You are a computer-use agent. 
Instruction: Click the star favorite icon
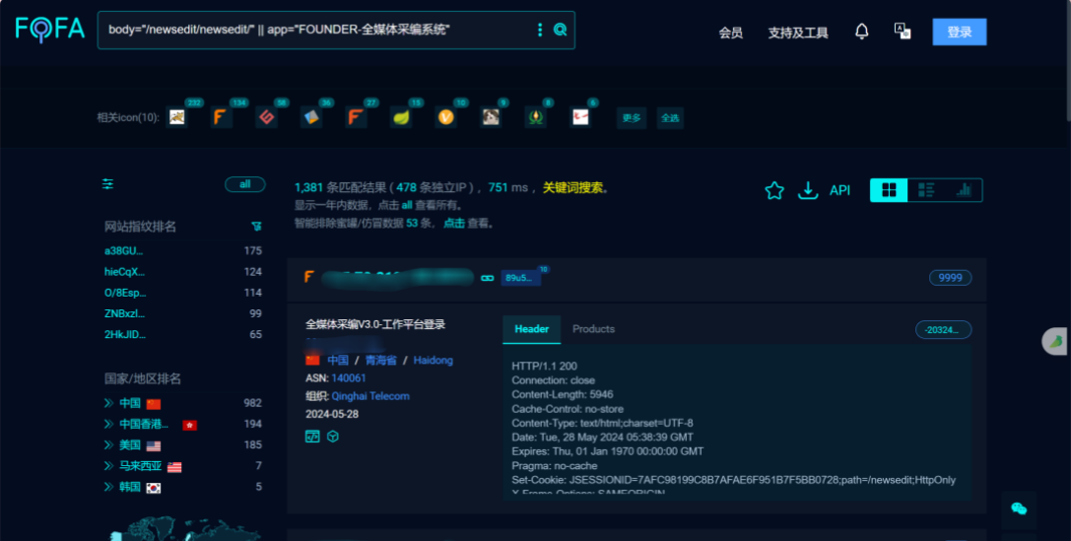tap(774, 190)
